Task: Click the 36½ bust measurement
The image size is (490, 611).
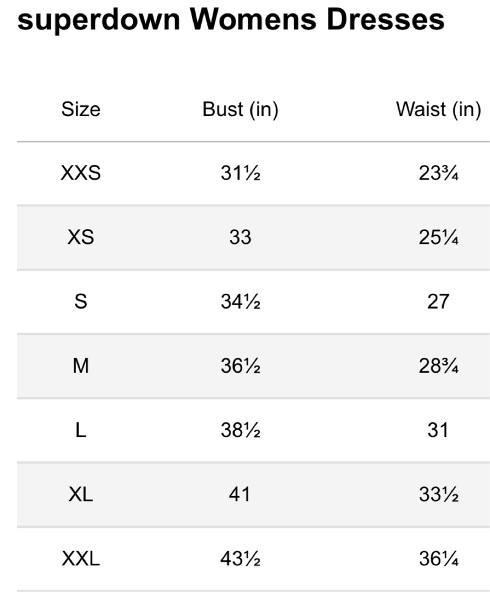Action: [x=240, y=366]
